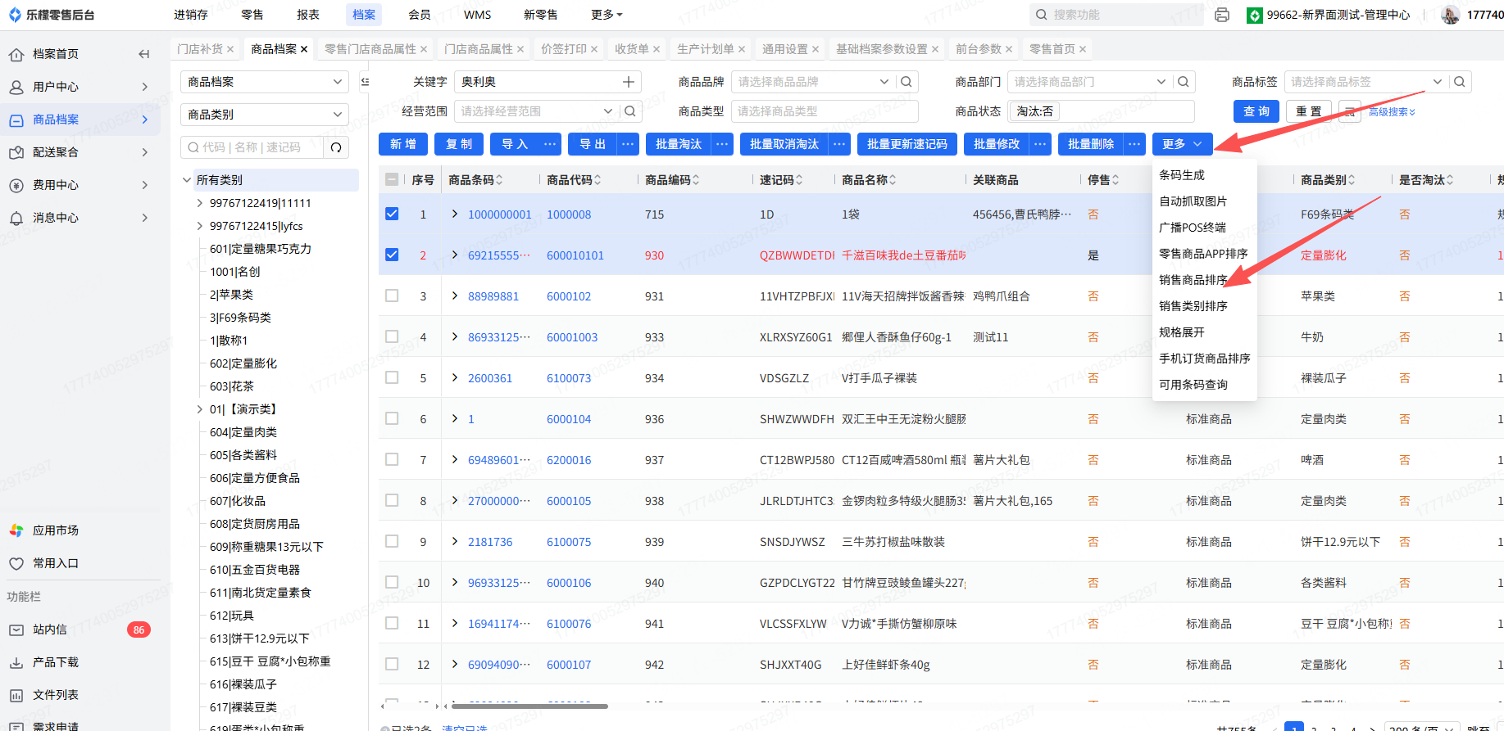
Task: Click search icon next to 商品标签 field
Action: (x=1460, y=82)
